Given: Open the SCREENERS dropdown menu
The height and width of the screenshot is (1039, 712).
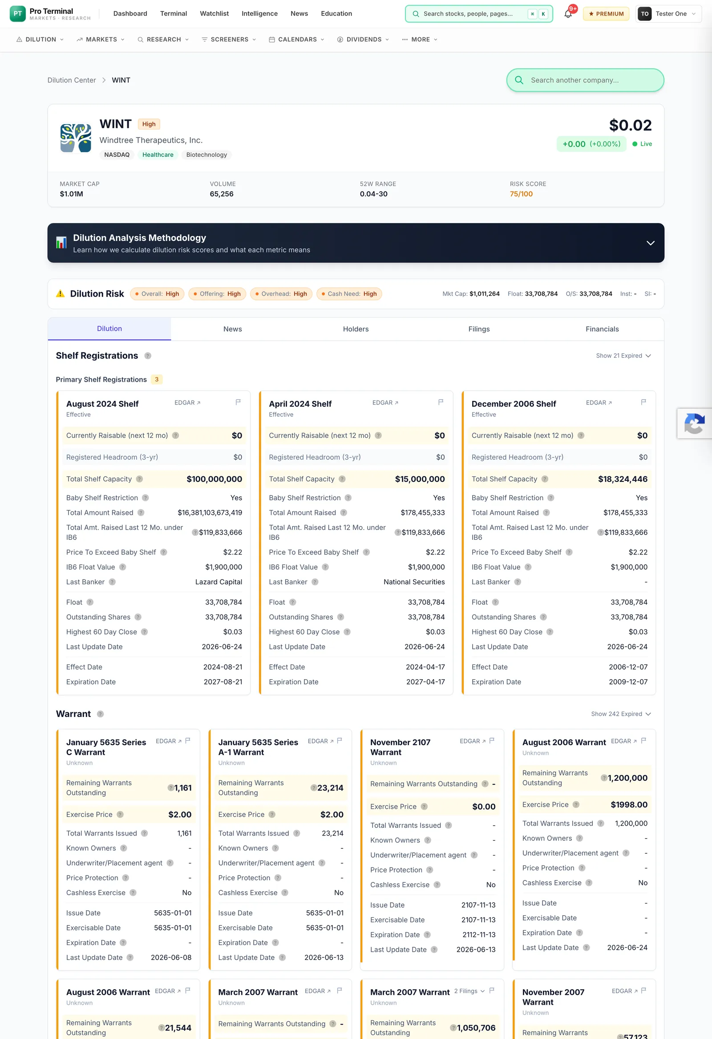Looking at the screenshot, I should pyautogui.click(x=229, y=39).
